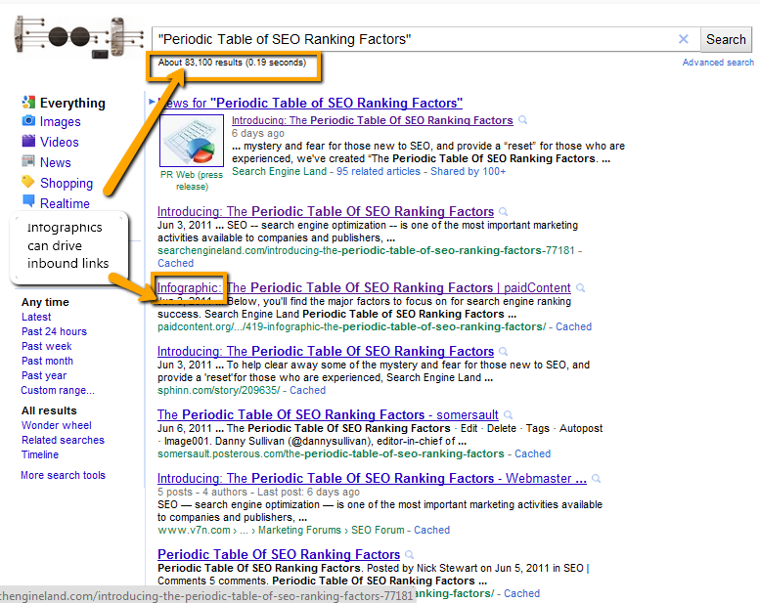Clear the search query with X icon
The width and height of the screenshot is (760, 603).
coord(684,39)
